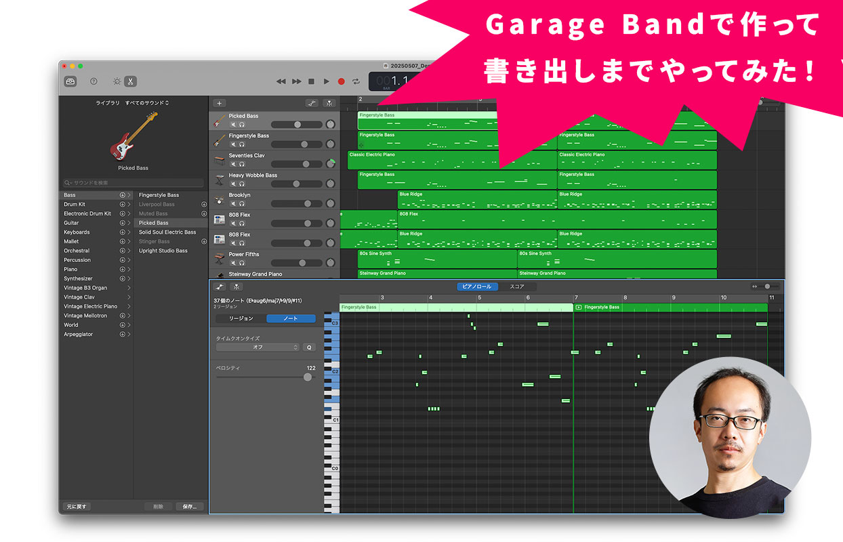Click the '保存...' save button
Viewport: 843px width, 542px height.
[x=190, y=506]
